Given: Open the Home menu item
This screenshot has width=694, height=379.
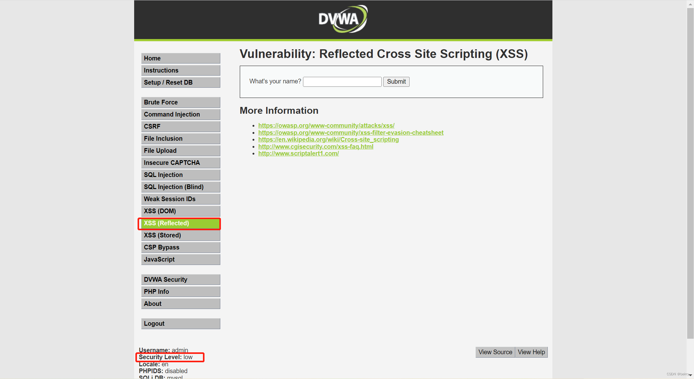Looking at the screenshot, I should [180, 58].
